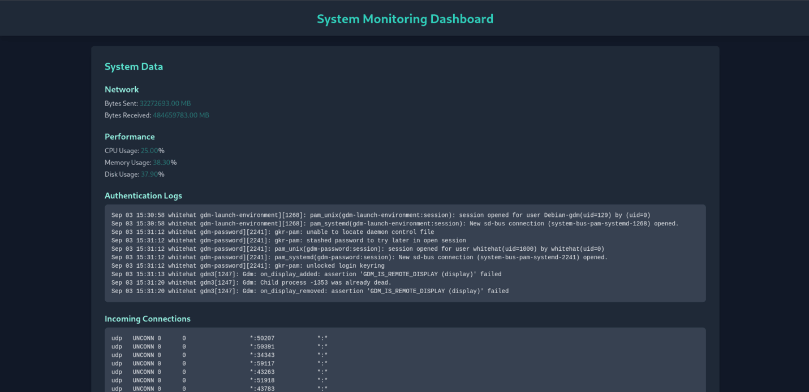
Task: Click log line session opened for user whitehat(uid=1000)
Action: [358, 249]
